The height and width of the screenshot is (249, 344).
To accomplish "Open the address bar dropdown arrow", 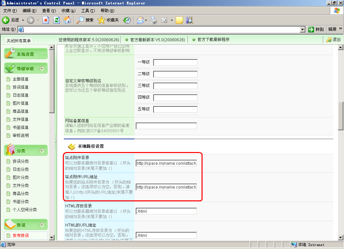I will pos(303,30).
